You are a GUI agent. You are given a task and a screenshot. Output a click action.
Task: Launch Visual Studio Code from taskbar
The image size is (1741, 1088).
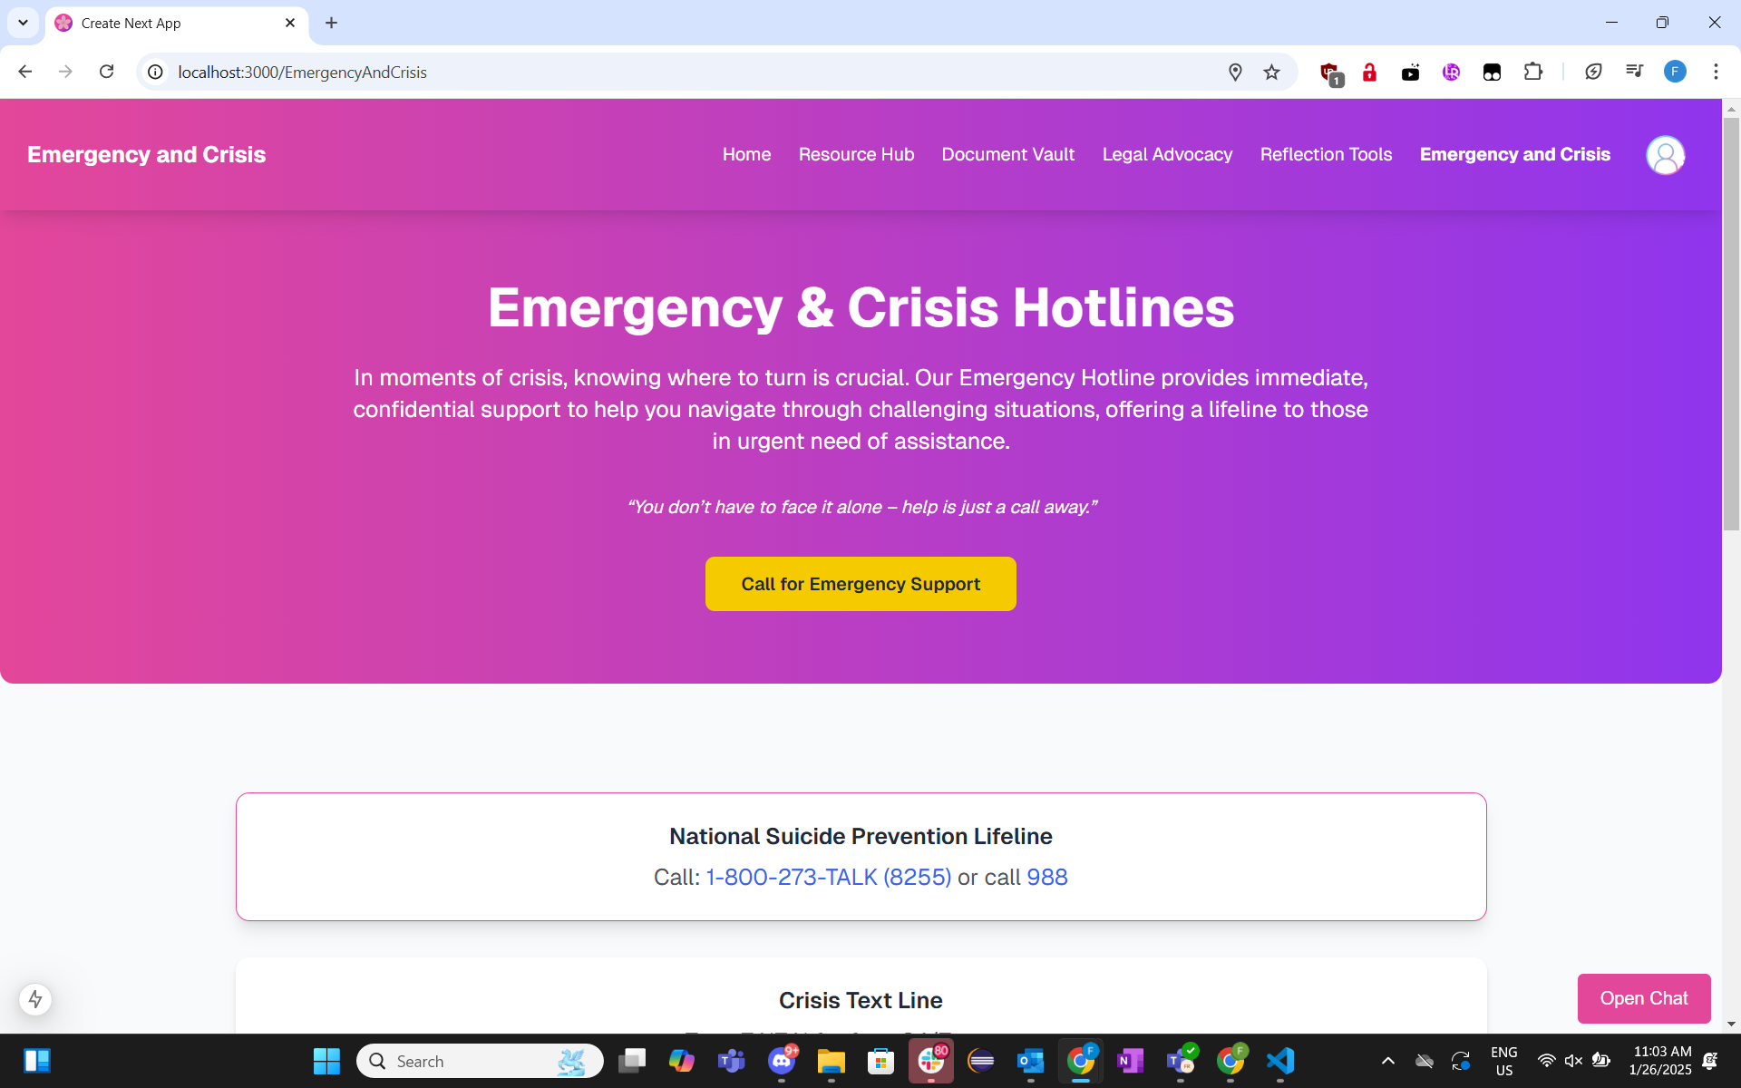click(1280, 1061)
